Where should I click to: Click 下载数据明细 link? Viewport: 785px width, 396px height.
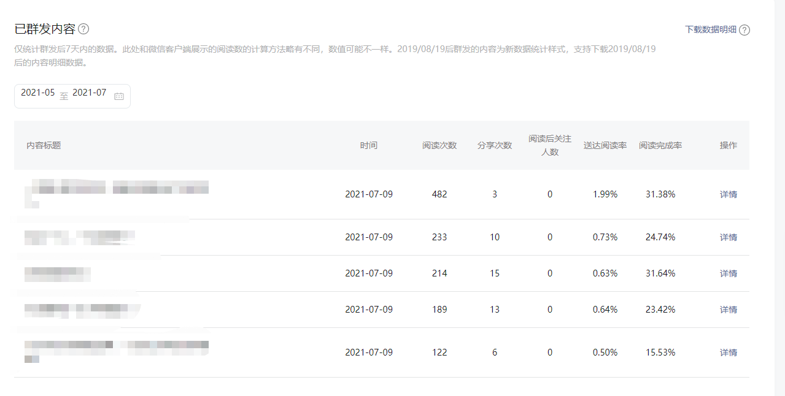pyautogui.click(x=711, y=29)
